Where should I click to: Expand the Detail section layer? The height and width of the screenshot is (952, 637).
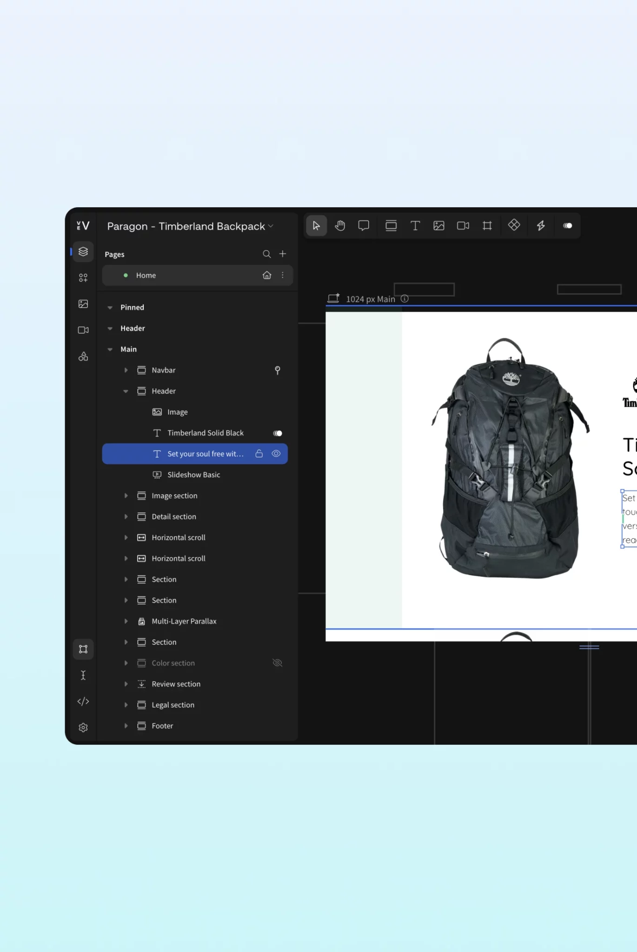(126, 516)
